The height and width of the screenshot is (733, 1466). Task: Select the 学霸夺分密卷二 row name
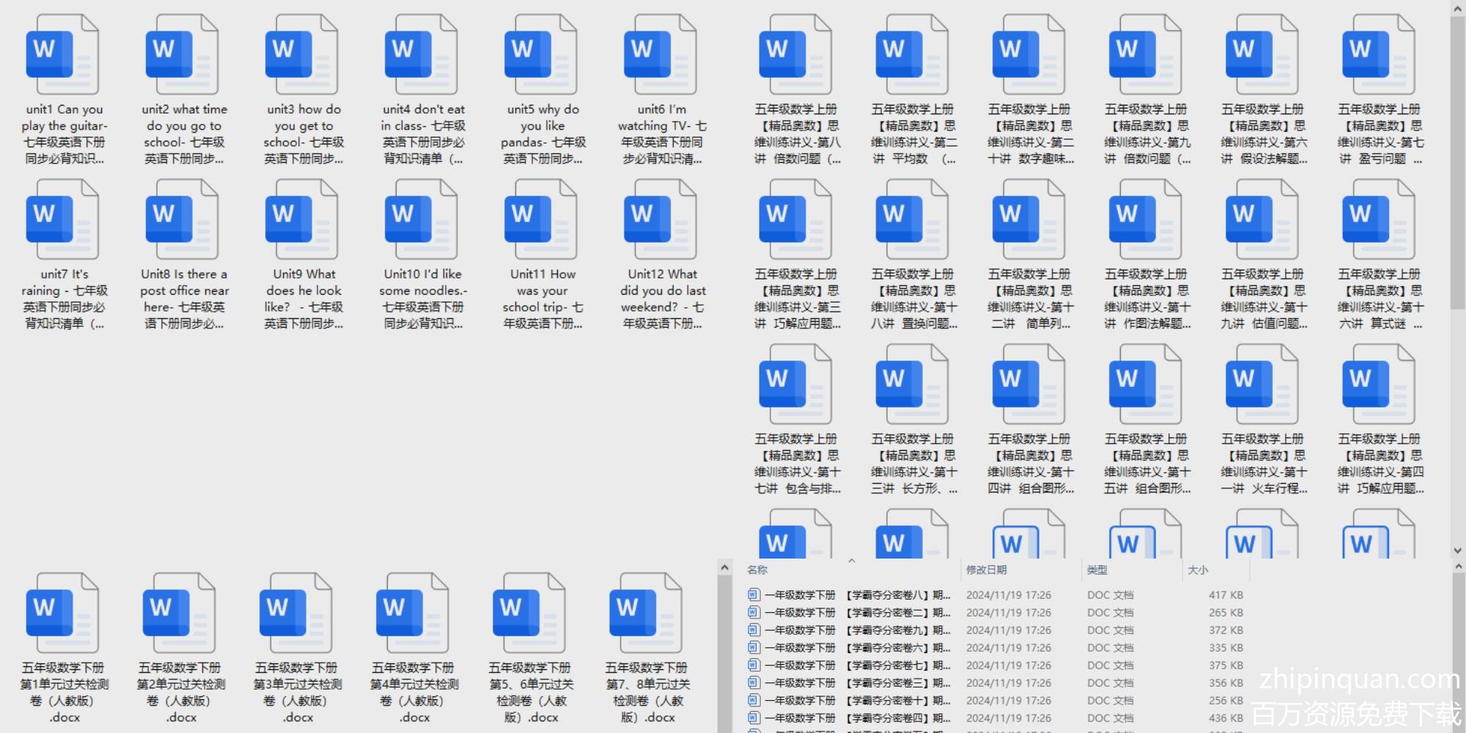[x=858, y=613]
